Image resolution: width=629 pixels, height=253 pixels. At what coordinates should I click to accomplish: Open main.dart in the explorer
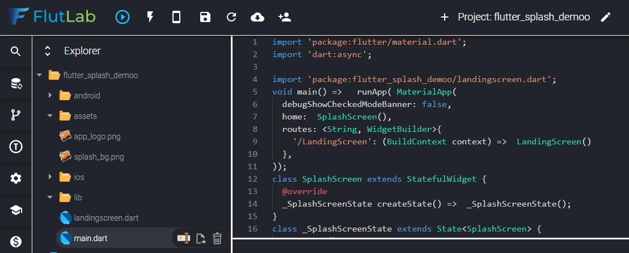(x=91, y=238)
